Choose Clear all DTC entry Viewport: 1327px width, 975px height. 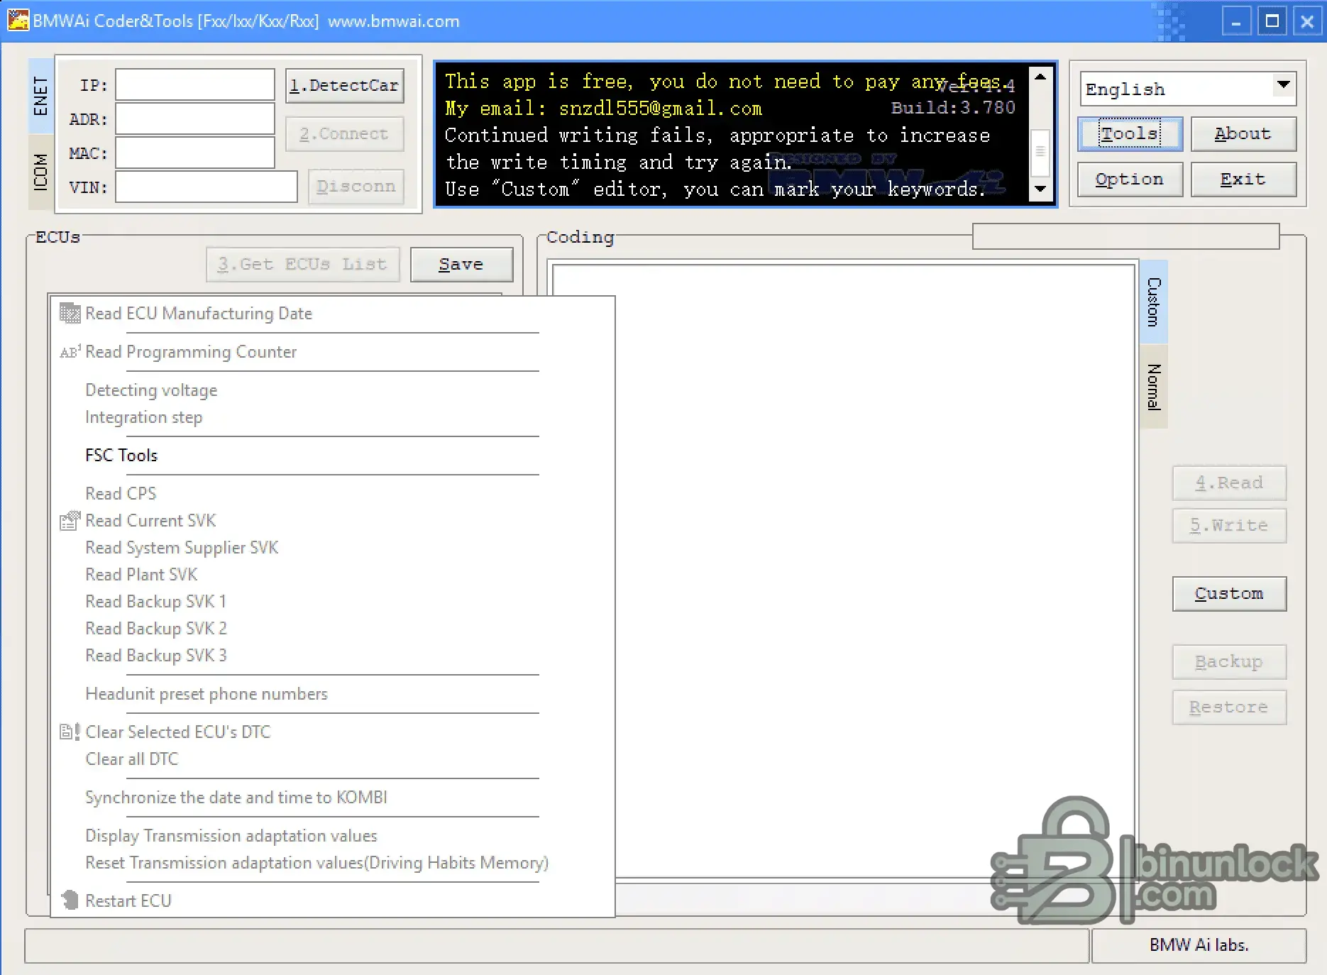[132, 759]
